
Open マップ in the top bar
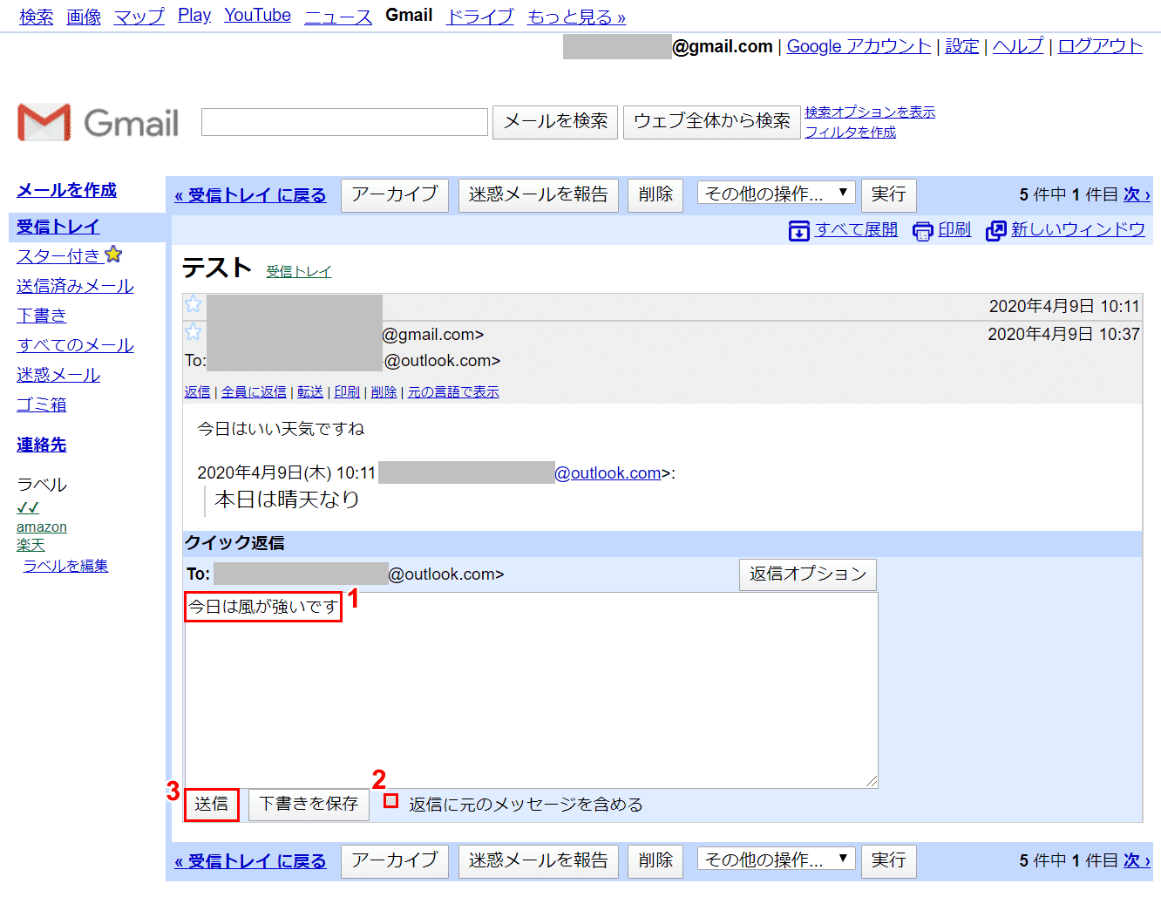pyautogui.click(x=139, y=17)
